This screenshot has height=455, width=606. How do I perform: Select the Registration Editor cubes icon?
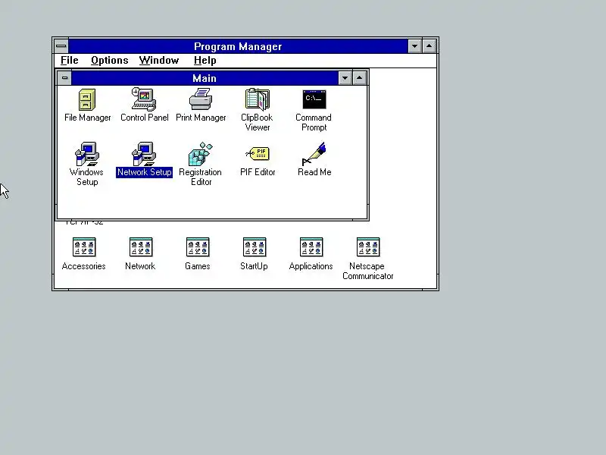pyautogui.click(x=201, y=154)
